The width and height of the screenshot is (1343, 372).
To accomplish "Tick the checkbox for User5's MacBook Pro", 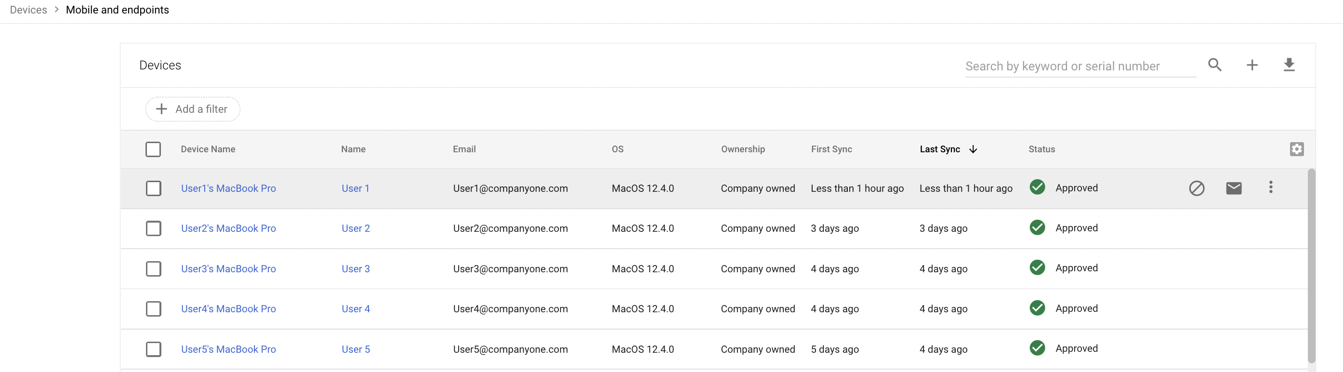I will click(x=153, y=349).
